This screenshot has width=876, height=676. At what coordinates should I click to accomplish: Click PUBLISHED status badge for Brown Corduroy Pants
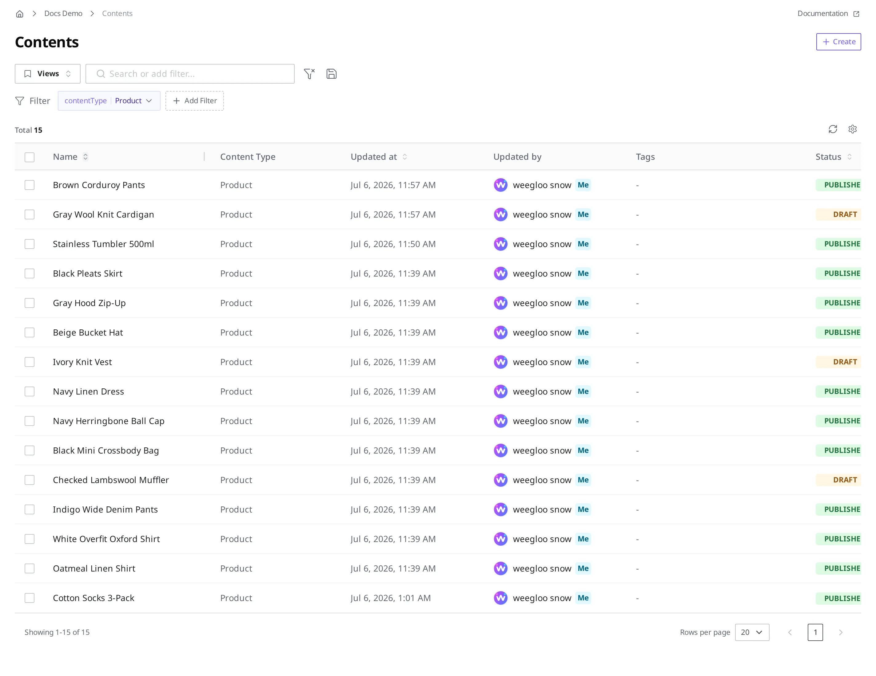838,185
